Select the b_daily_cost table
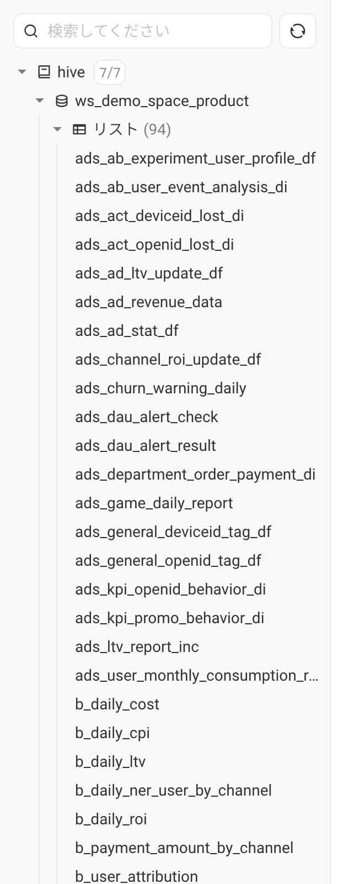Image resolution: width=343 pixels, height=884 pixels. pyautogui.click(x=117, y=704)
